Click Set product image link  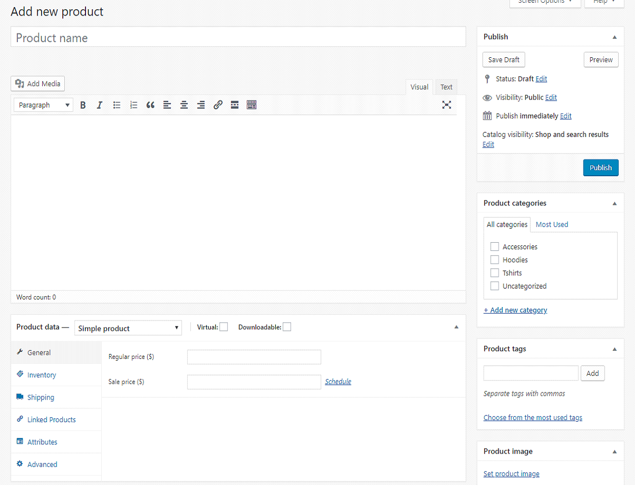511,474
